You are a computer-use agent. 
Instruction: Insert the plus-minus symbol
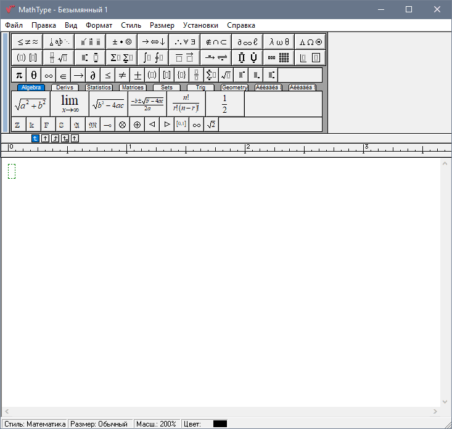point(138,75)
